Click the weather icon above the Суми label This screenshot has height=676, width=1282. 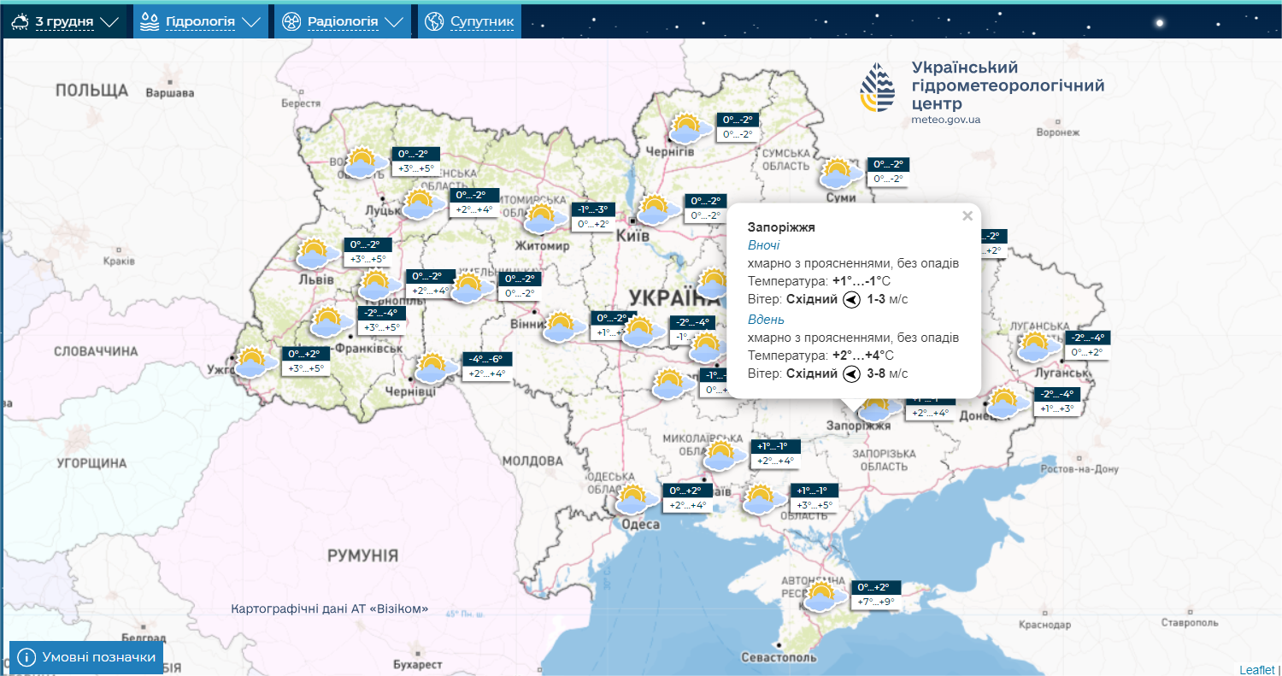[839, 173]
